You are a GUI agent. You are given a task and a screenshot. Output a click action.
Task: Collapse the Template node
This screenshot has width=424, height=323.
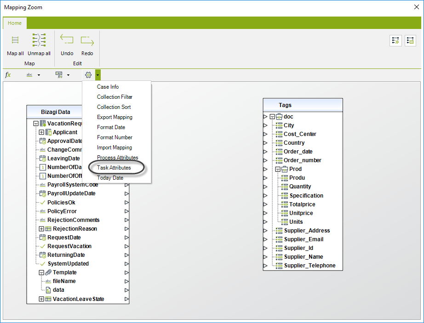[x=41, y=272]
